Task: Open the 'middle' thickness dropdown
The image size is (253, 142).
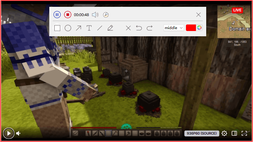Action: pos(174,28)
